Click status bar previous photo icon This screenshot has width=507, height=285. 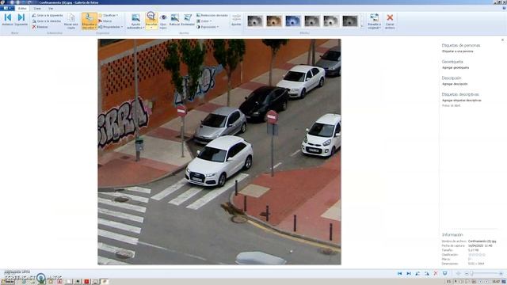(399, 273)
